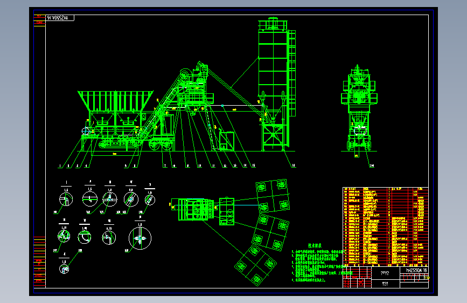Select the mirrored drawing number box at top-left corner

(60, 18)
